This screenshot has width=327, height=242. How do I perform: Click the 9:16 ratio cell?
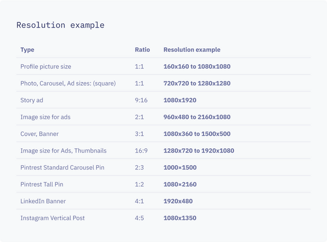(x=141, y=100)
